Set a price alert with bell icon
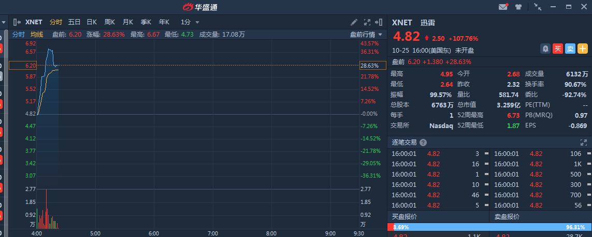 [545, 49]
